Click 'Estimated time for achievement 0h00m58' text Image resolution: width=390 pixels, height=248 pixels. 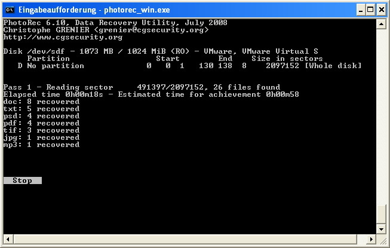(208, 94)
